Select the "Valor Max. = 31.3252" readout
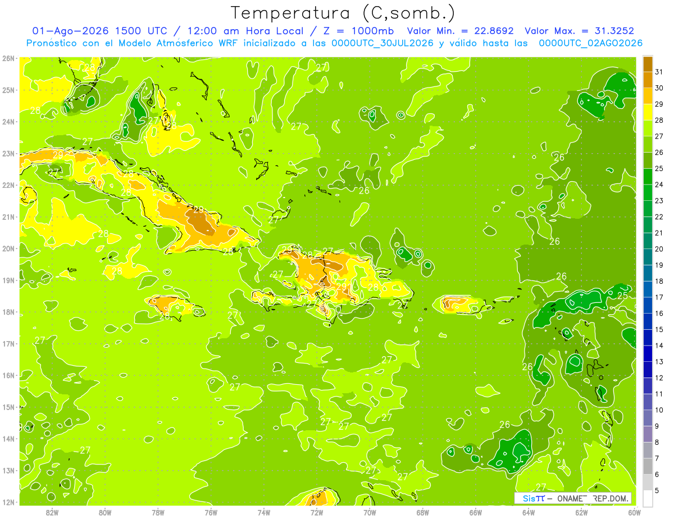Image resolution: width=674 pixels, height=520 pixels. tap(579, 31)
